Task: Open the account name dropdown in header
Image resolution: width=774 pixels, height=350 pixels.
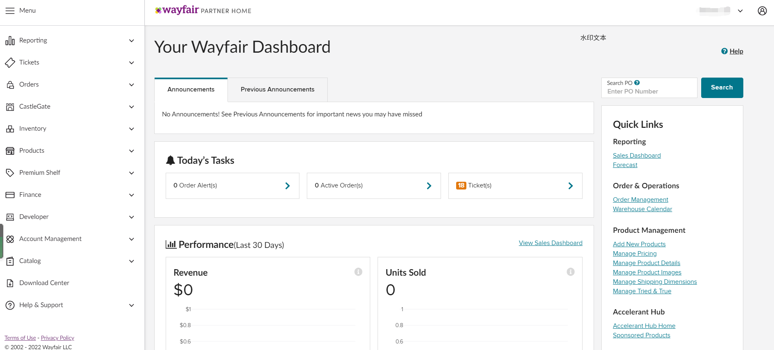Action: 740,11
